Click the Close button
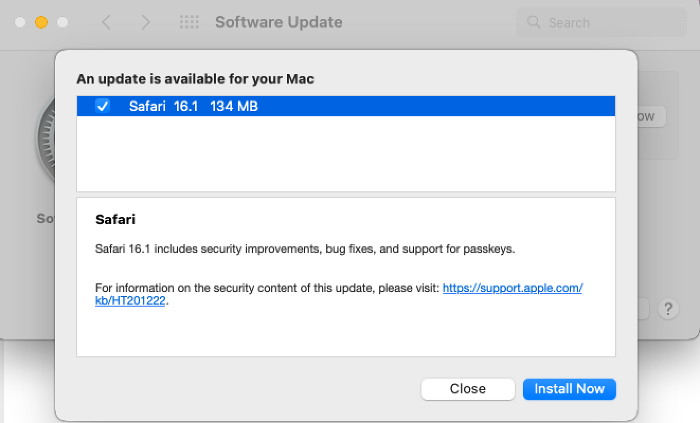Image resolution: width=700 pixels, height=423 pixels. click(x=468, y=389)
